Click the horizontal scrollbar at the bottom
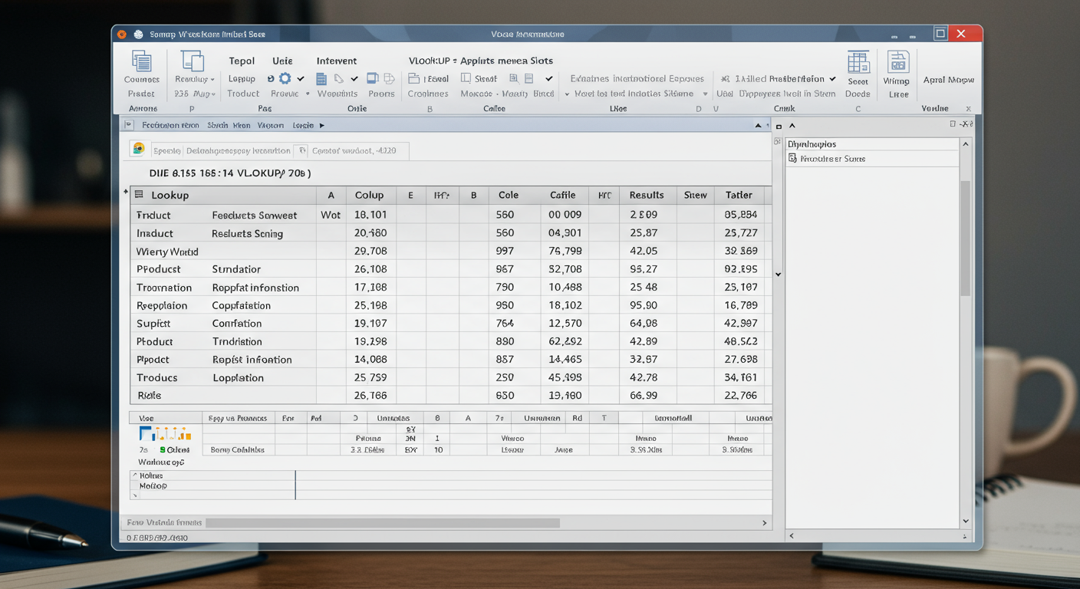 tap(382, 523)
